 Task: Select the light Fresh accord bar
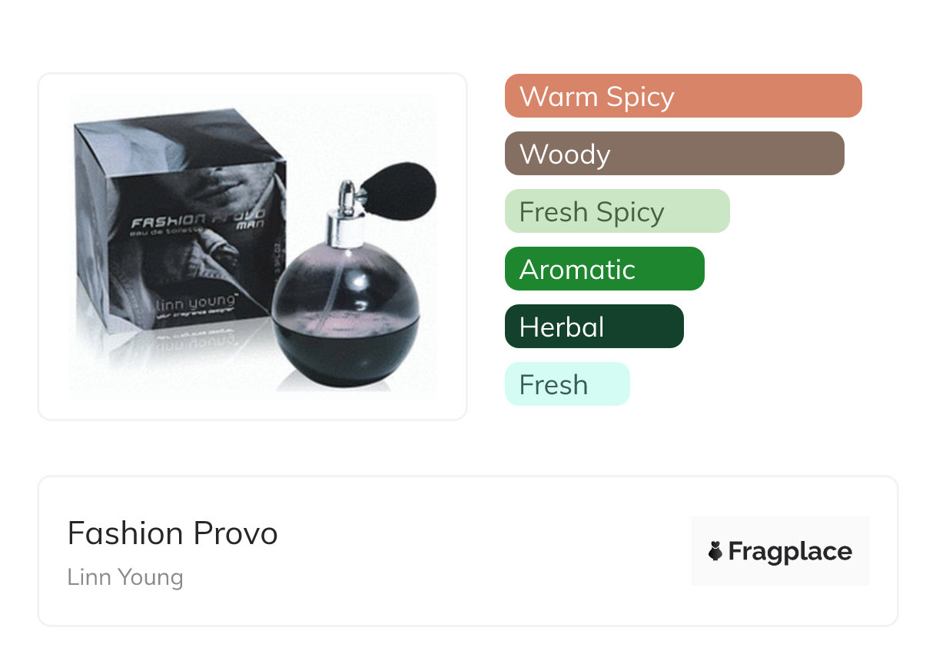click(x=566, y=384)
